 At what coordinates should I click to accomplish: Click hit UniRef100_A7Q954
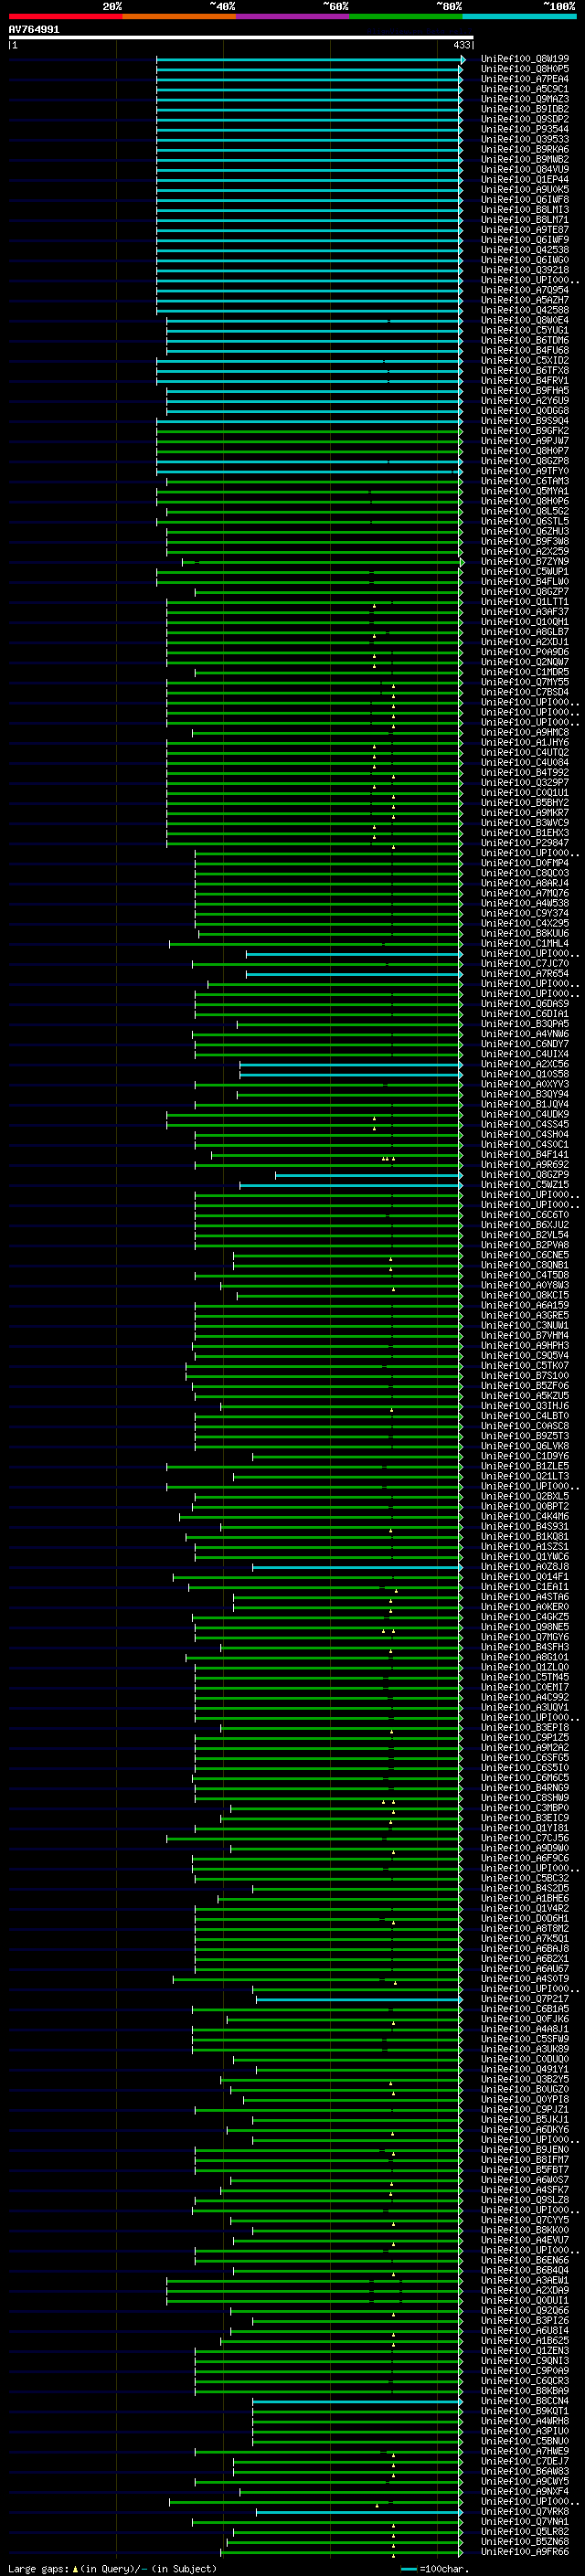525,290
